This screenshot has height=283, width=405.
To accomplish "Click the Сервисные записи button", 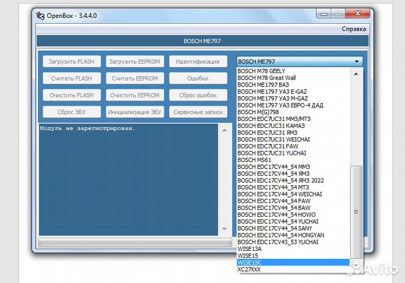I will [x=198, y=112].
